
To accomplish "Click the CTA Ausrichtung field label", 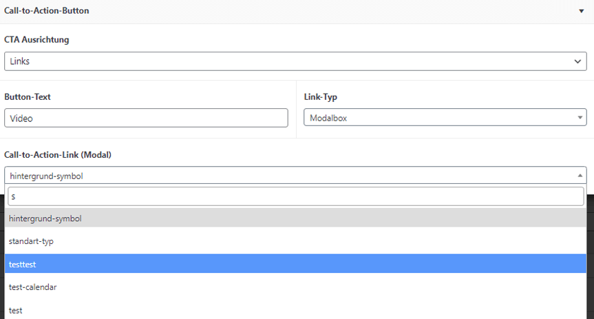I will (x=36, y=40).
